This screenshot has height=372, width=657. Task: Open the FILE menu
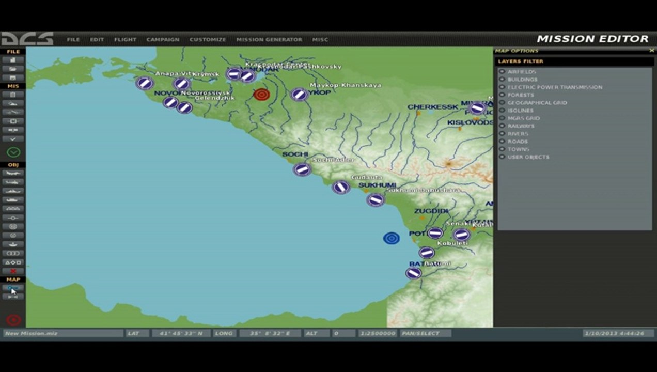pos(73,40)
